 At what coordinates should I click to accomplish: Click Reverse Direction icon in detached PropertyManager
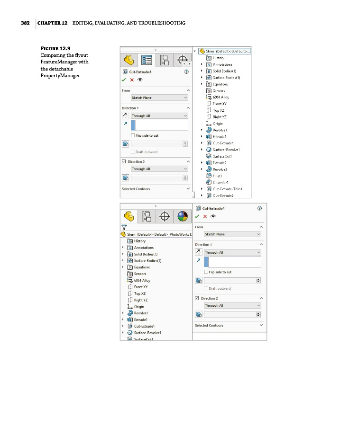199,252
